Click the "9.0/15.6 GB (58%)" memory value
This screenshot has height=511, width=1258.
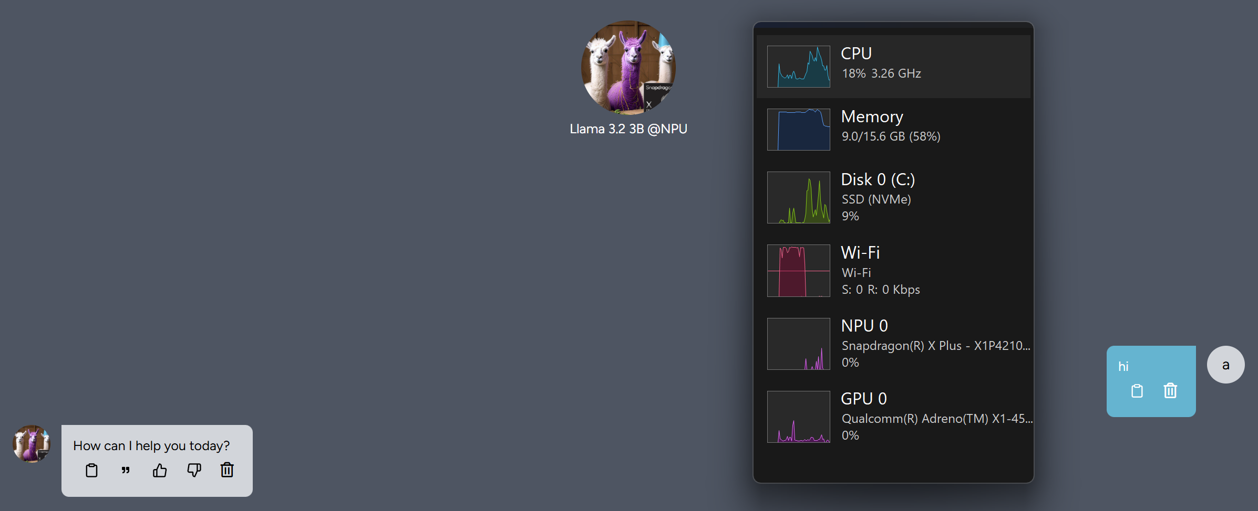point(891,136)
